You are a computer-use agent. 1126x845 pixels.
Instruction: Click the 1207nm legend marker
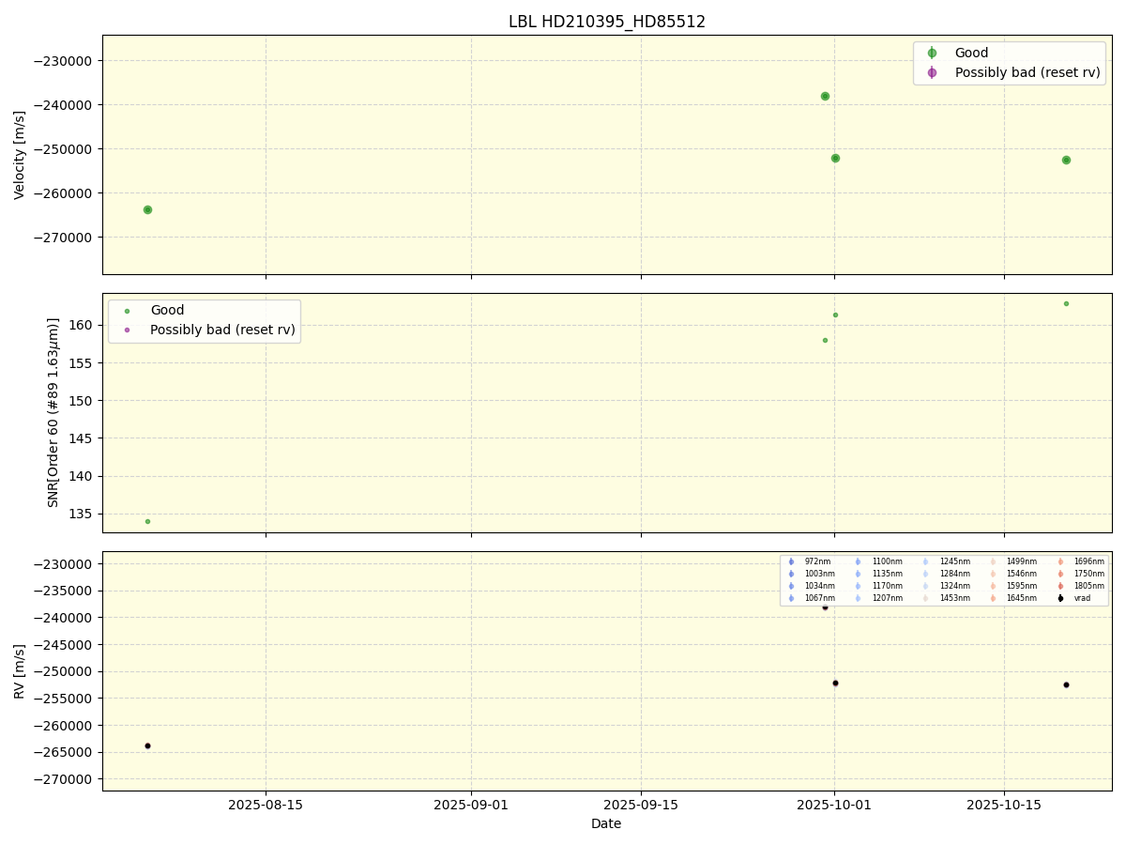(x=858, y=598)
